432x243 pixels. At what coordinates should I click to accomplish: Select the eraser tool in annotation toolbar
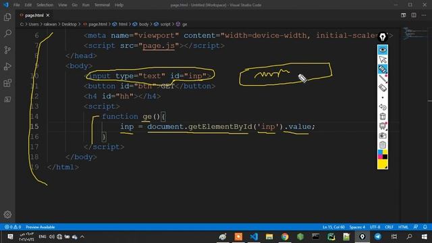(383, 88)
